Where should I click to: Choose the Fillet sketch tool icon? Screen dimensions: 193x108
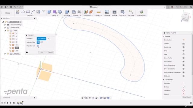pos(43,12)
